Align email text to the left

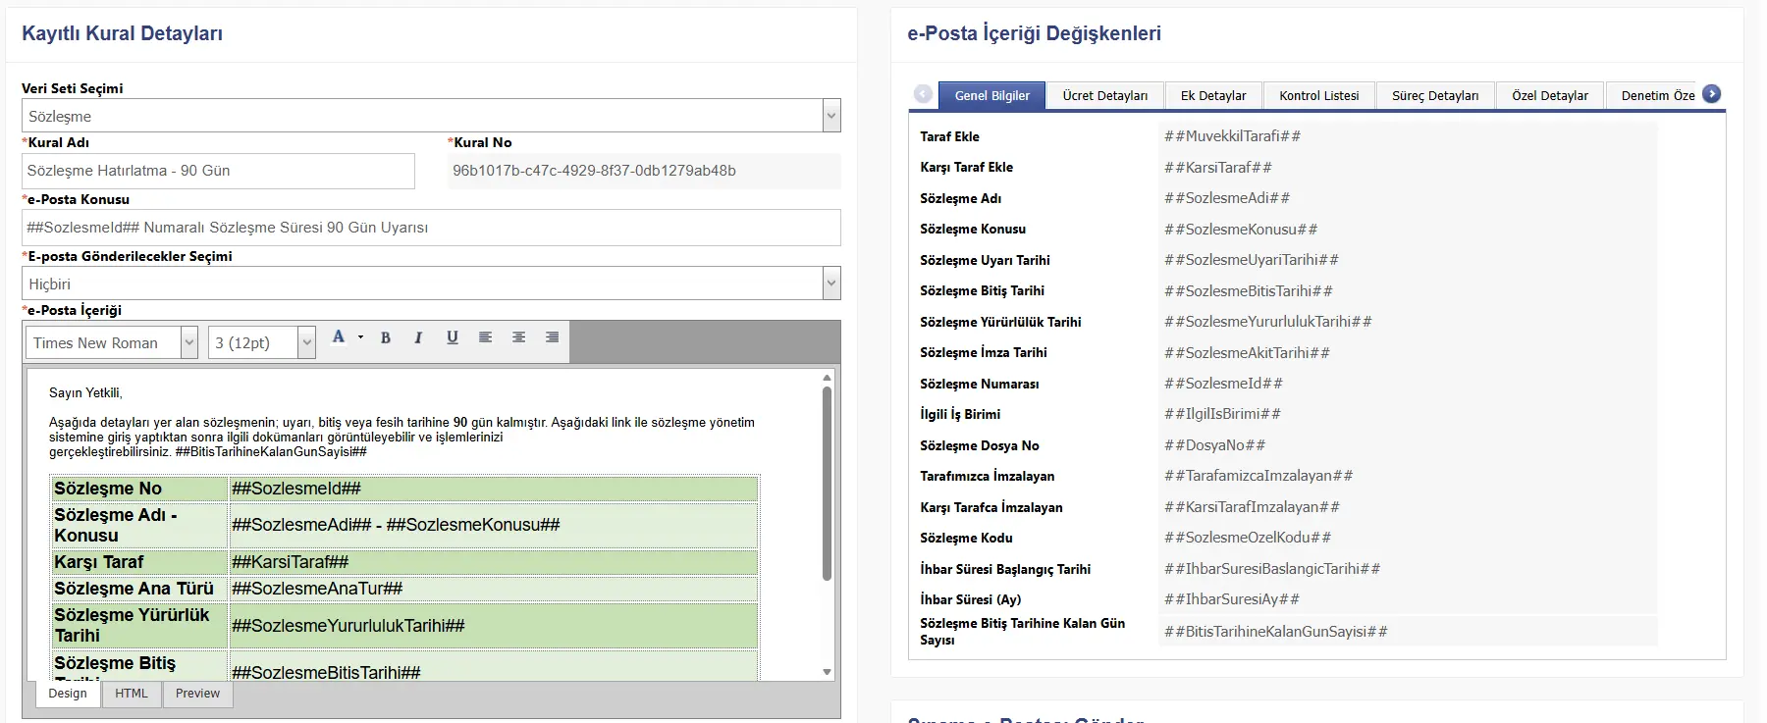(x=485, y=337)
